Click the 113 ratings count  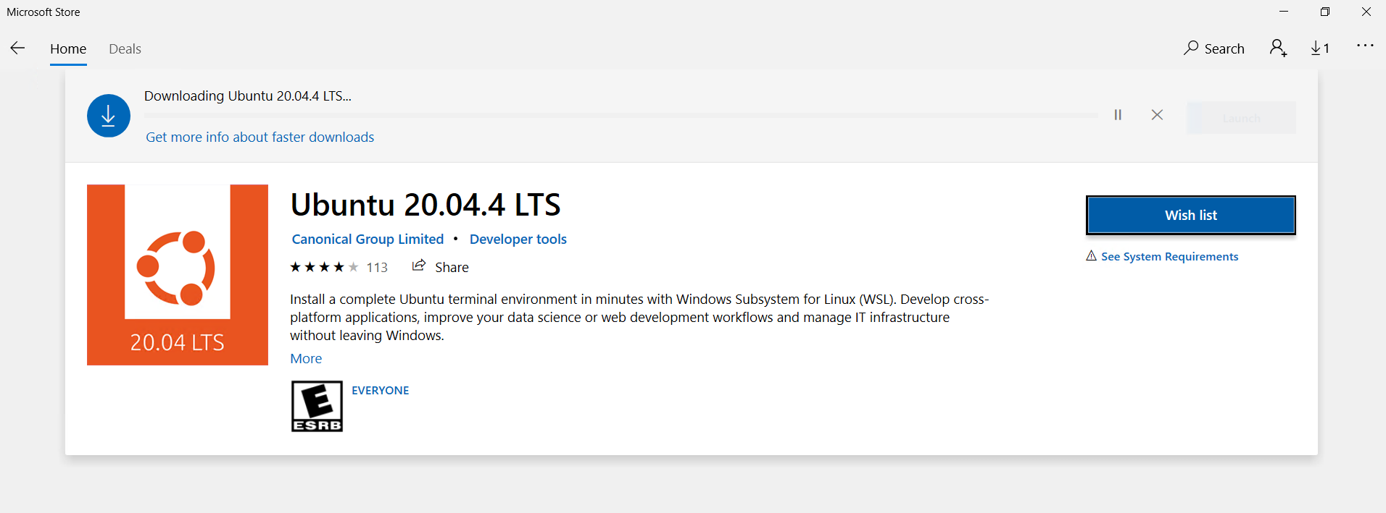pyautogui.click(x=377, y=268)
